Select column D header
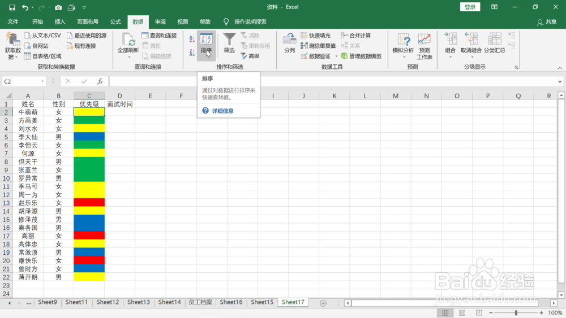Viewport: 566px width, 318px height. point(119,96)
